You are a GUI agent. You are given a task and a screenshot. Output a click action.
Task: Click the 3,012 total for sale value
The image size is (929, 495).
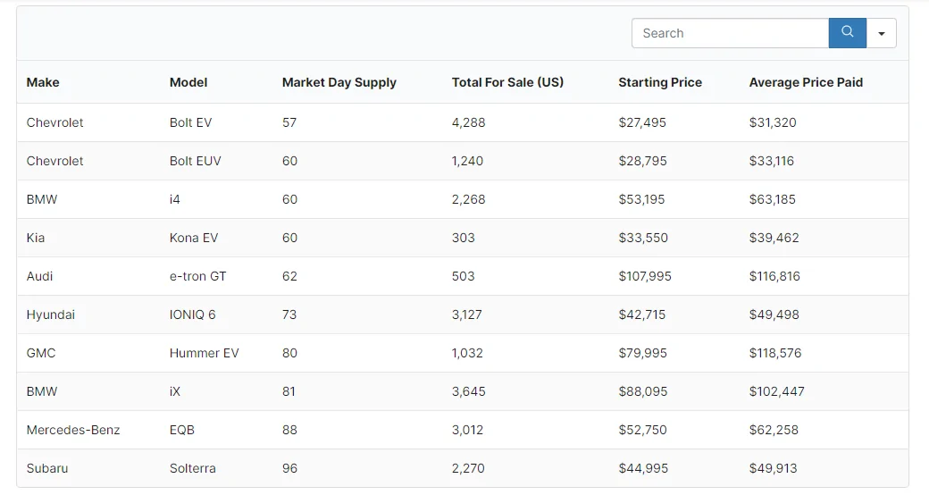click(x=467, y=431)
